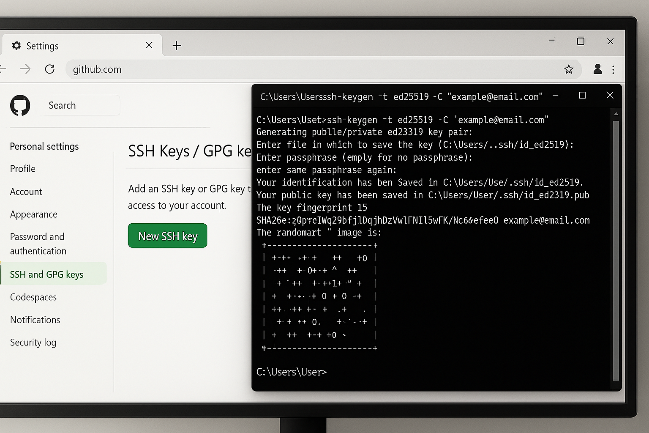Click 'Enter passphrase' line in terminal
The width and height of the screenshot is (649, 433).
364,157
